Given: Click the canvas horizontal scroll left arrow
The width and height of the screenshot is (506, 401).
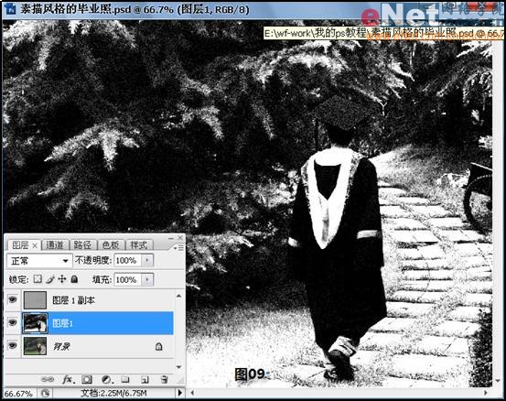Looking at the screenshot, I should tap(192, 393).
